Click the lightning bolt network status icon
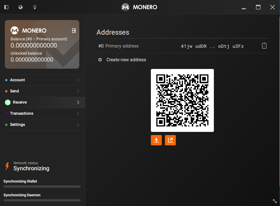 tap(7, 166)
